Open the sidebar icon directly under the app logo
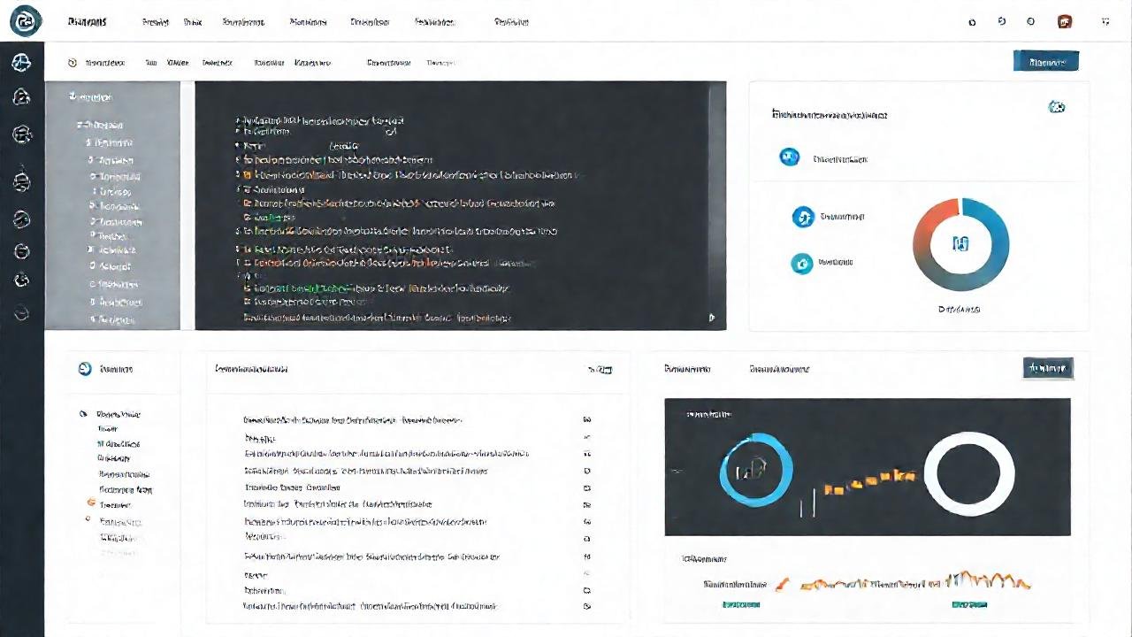 coord(22,62)
